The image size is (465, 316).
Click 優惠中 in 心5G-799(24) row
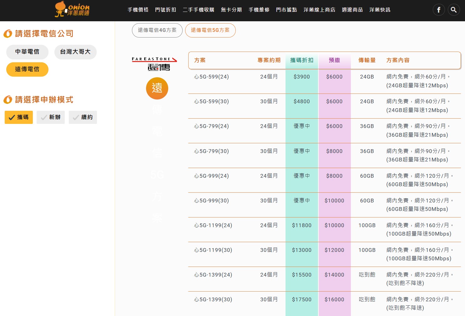point(302,126)
